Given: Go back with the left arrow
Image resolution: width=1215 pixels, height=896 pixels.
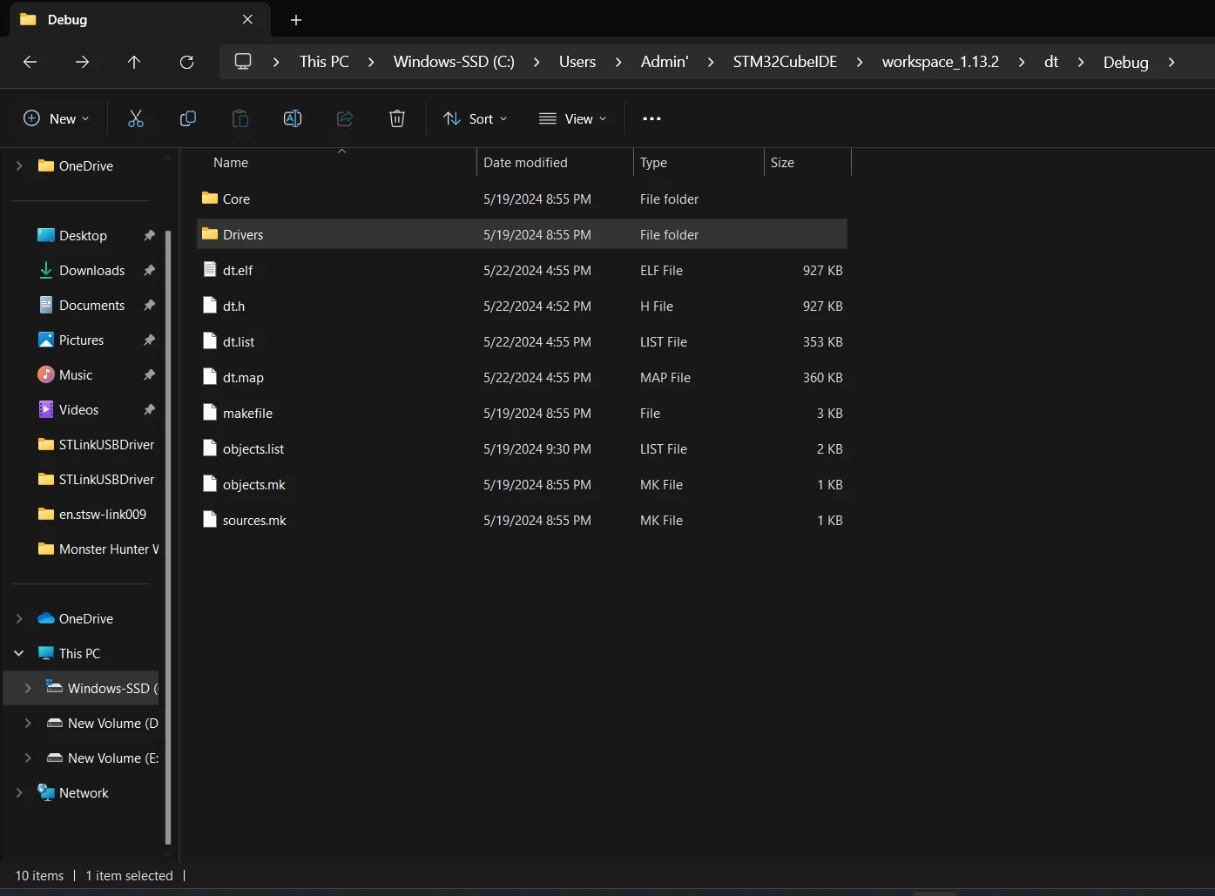Looking at the screenshot, I should [x=30, y=62].
